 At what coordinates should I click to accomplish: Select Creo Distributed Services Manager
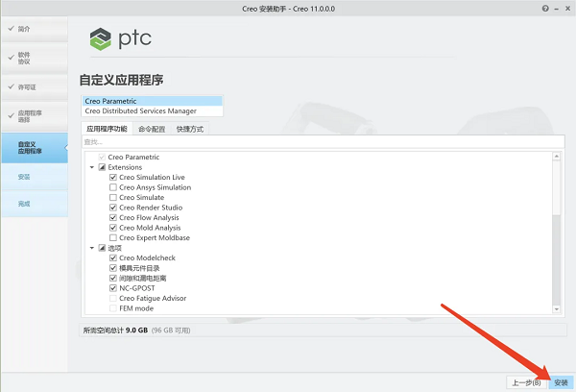coord(152,111)
